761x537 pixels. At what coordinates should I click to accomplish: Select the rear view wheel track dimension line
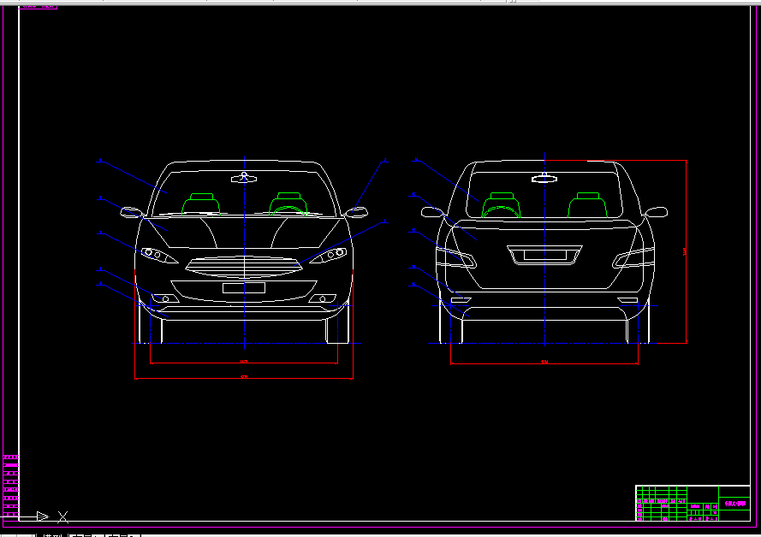[x=544, y=363]
